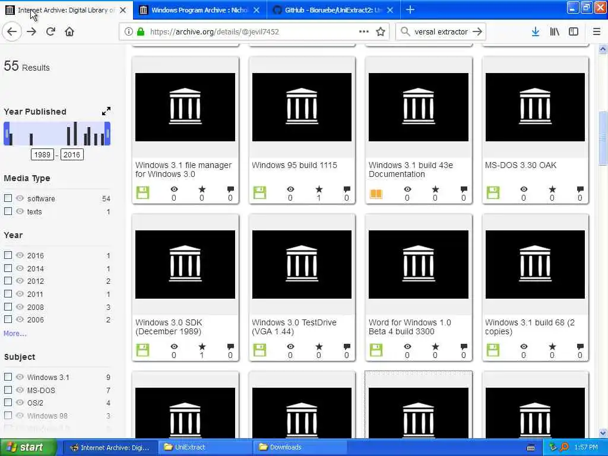
Task: Check the 2008 year filter
Action: coord(8,307)
